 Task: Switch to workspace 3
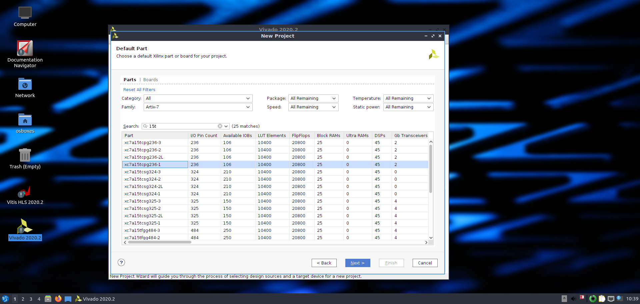31,299
